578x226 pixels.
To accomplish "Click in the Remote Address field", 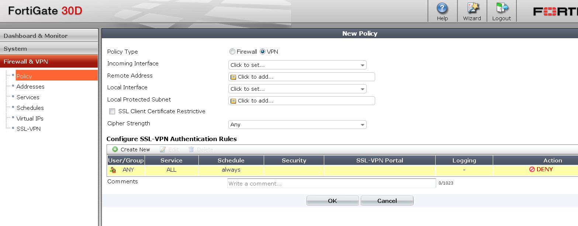I will (x=301, y=77).
